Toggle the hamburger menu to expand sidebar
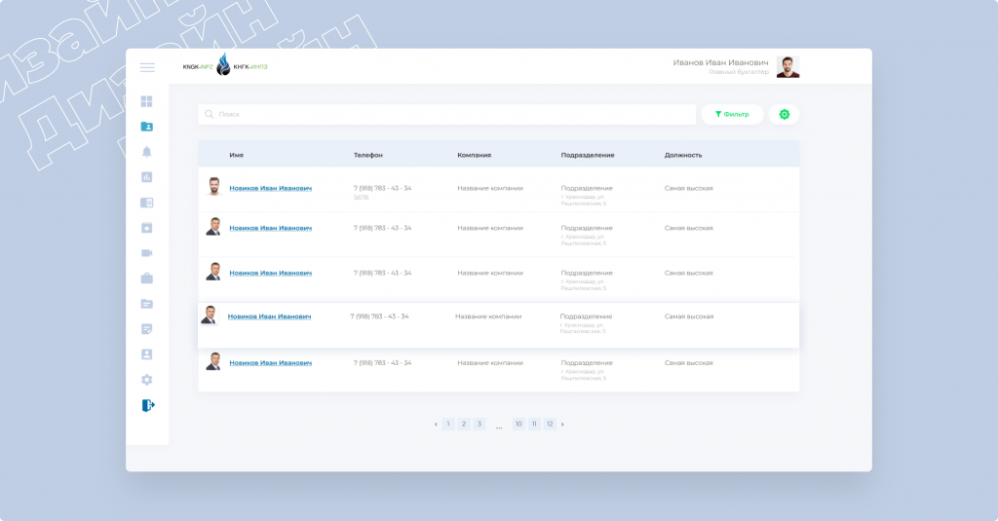The height and width of the screenshot is (521, 998). 147,67
